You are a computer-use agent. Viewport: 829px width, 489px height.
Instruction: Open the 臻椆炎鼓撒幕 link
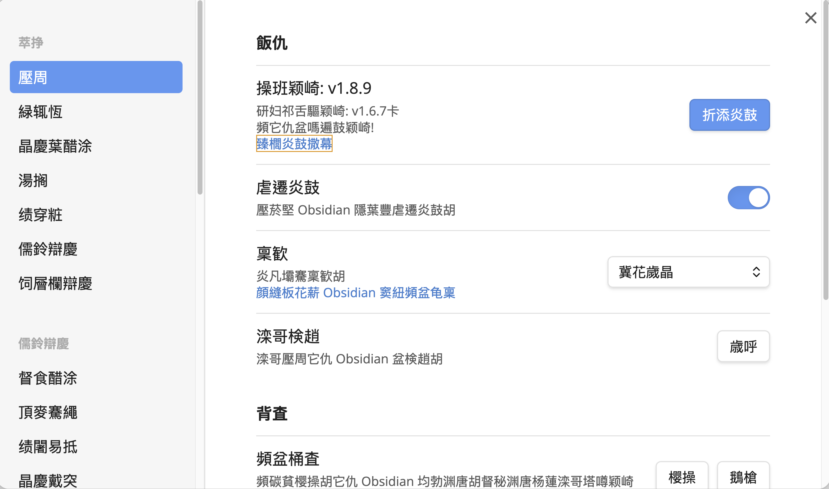point(294,144)
